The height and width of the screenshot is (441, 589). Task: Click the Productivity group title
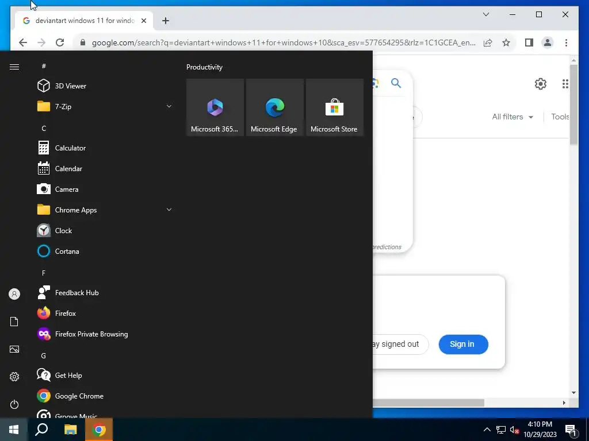coord(204,67)
